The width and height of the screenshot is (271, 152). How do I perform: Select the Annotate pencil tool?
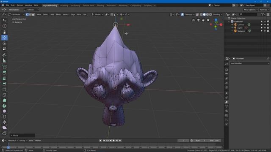click(x=5, y=55)
